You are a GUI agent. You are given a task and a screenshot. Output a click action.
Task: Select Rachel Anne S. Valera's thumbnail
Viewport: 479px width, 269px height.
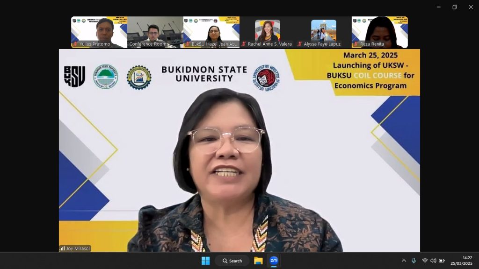pyautogui.click(x=267, y=32)
